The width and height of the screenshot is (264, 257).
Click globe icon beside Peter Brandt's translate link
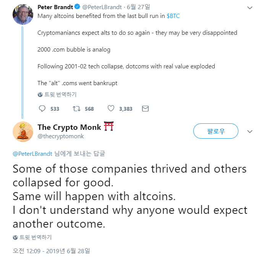[40, 95]
